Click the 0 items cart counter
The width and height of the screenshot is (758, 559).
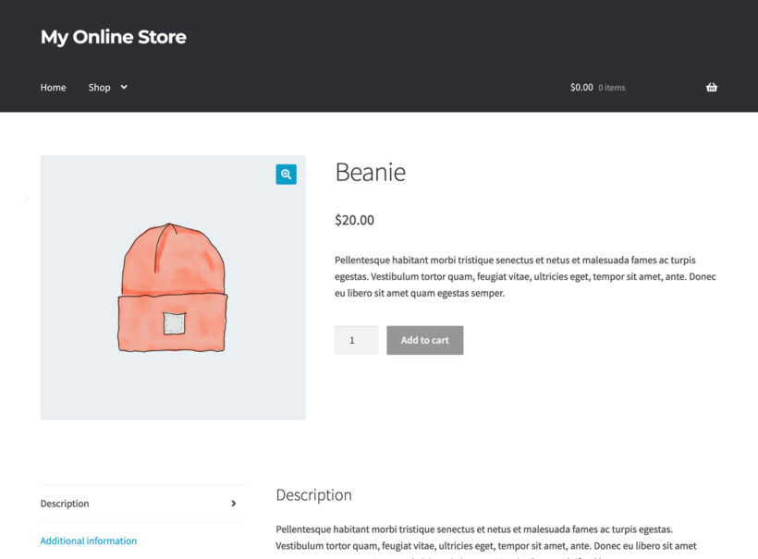(611, 87)
